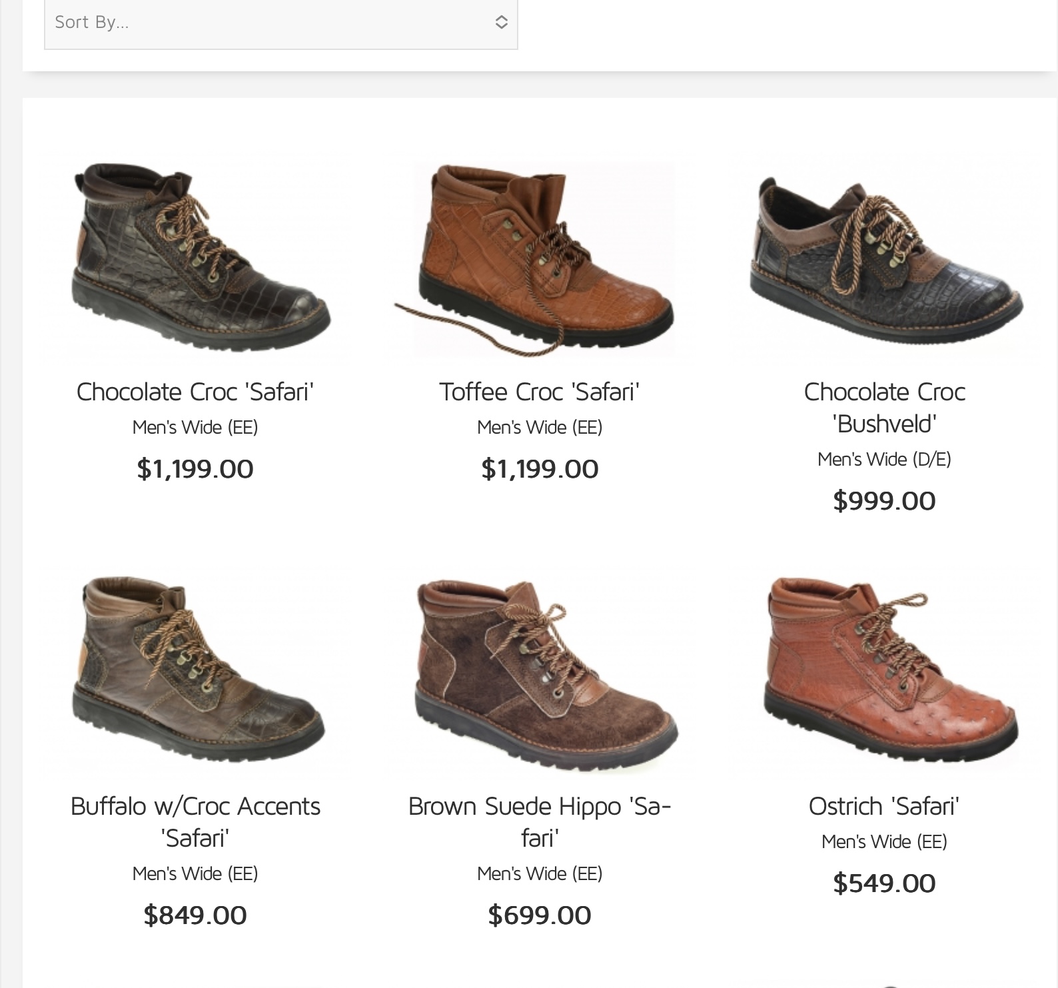Click Men's Wide (D/E) under Bushveld
Screen dimensions: 1058x988
tap(884, 459)
